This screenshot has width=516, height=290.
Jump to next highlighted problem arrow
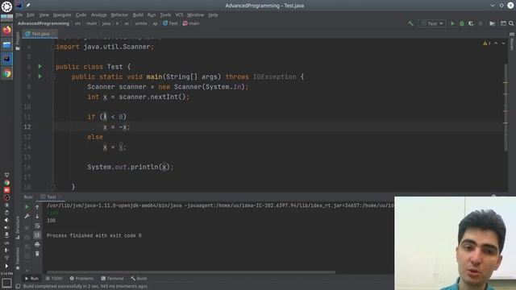point(503,43)
